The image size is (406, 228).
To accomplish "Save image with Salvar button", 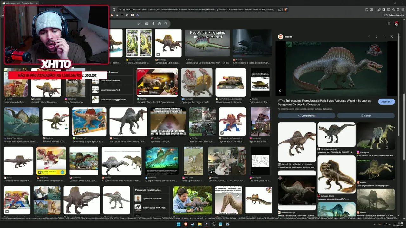I will click(366, 116).
